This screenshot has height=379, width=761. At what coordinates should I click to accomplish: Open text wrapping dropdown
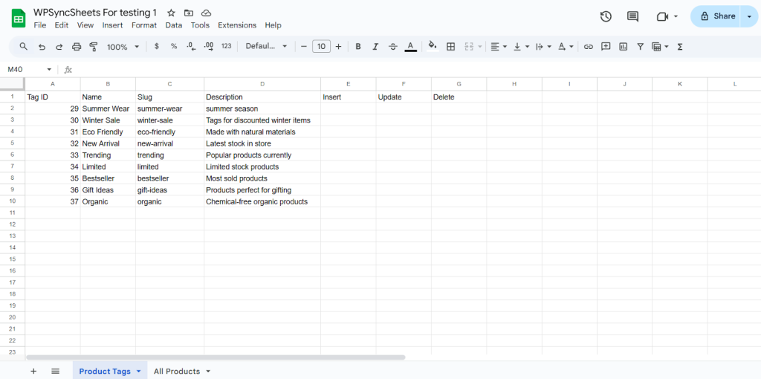click(543, 47)
